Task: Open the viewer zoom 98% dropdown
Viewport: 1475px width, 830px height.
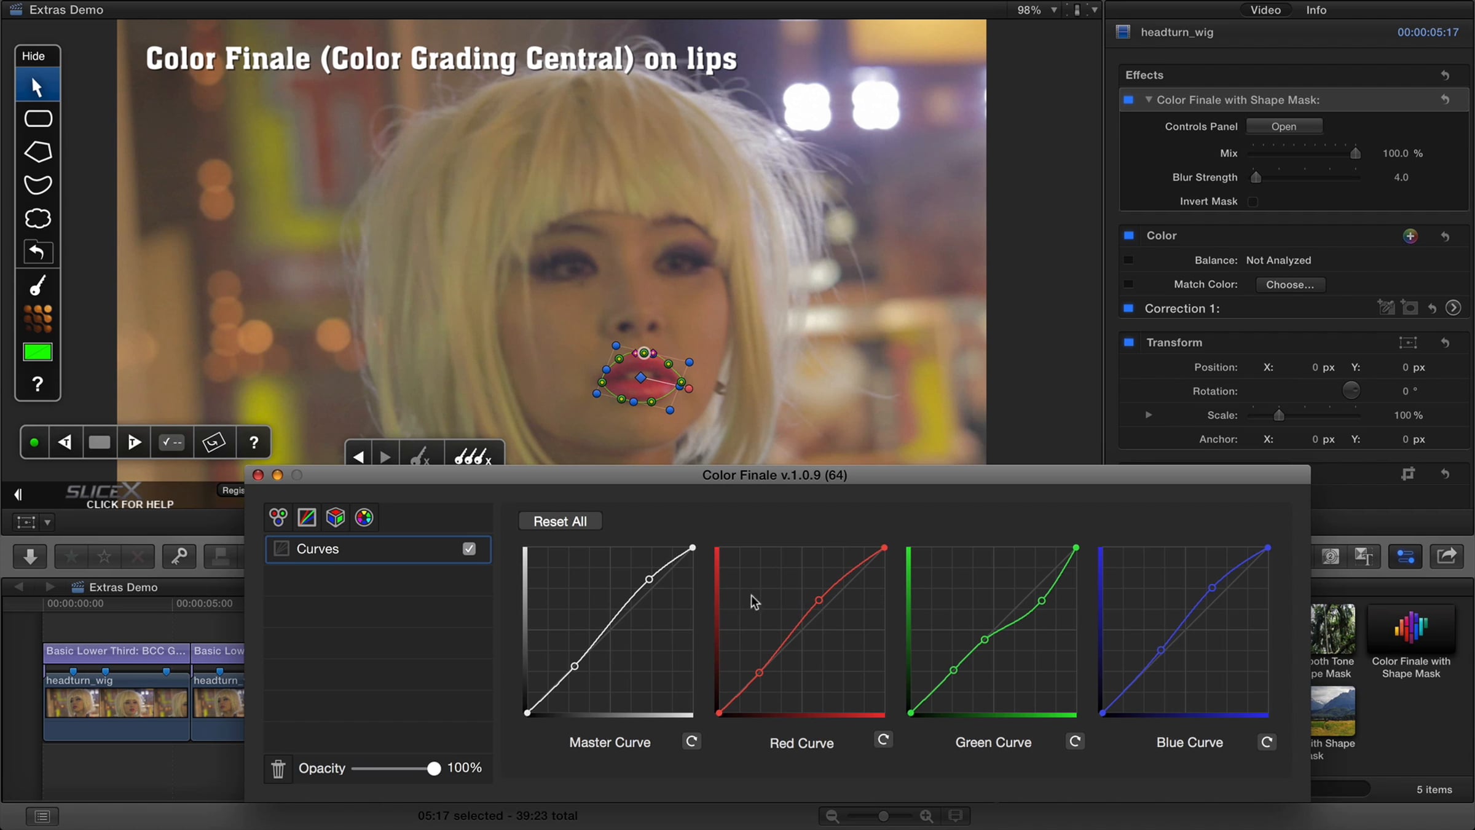Action: click(1037, 10)
